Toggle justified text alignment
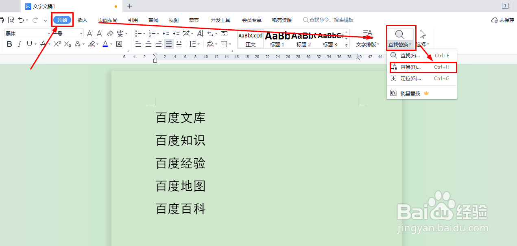This screenshot has width=517, height=246. point(168,44)
